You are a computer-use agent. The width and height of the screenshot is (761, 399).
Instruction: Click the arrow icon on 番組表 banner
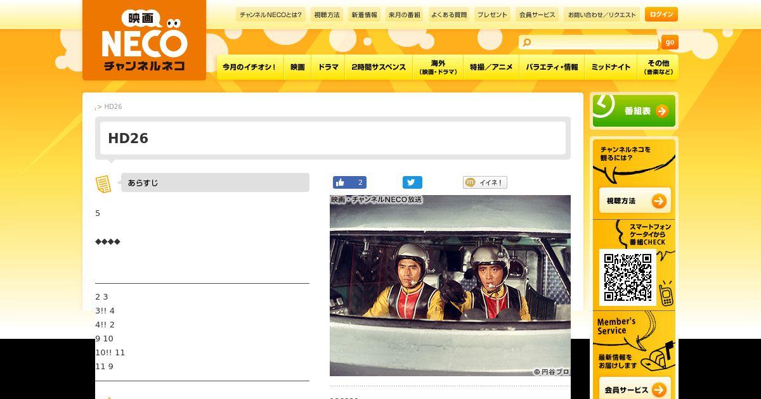tap(662, 111)
